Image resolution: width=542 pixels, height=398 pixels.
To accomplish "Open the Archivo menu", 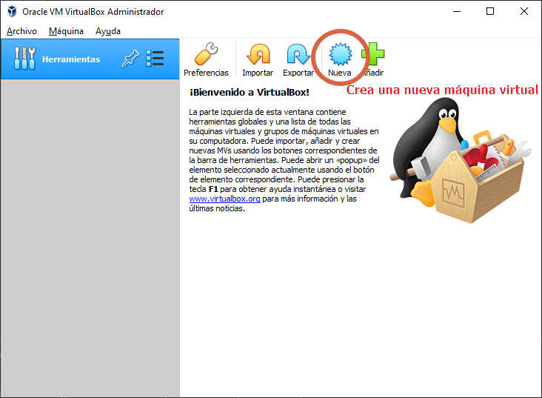I will click(x=21, y=31).
